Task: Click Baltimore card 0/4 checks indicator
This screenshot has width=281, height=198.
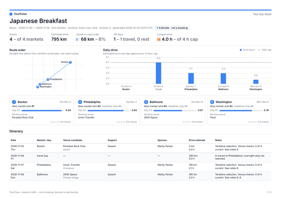Action: 193,122
